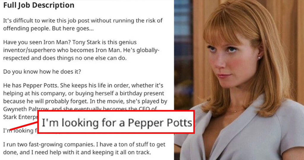Click the red connector line beside the callout

click(24, 126)
